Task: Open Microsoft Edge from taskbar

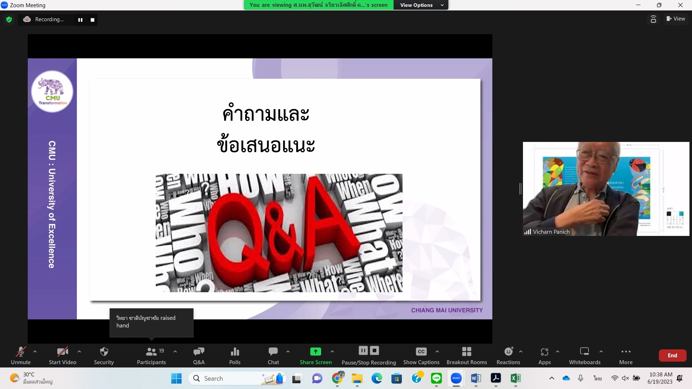Action: click(377, 378)
